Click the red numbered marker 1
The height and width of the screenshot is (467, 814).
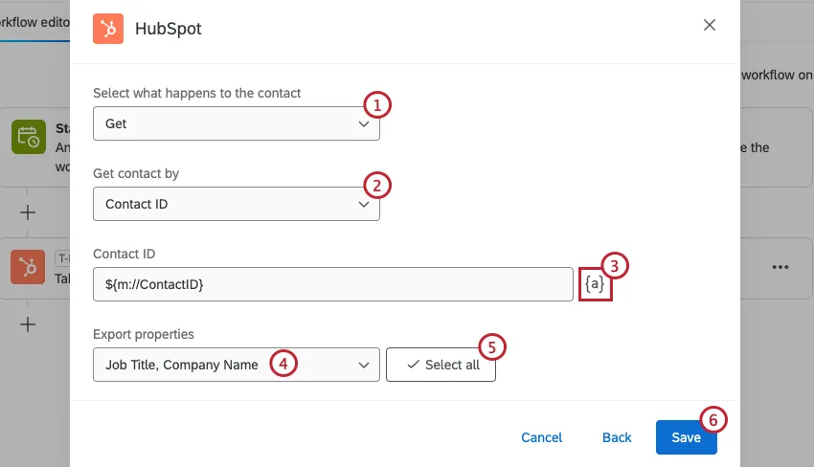pyautogui.click(x=378, y=104)
